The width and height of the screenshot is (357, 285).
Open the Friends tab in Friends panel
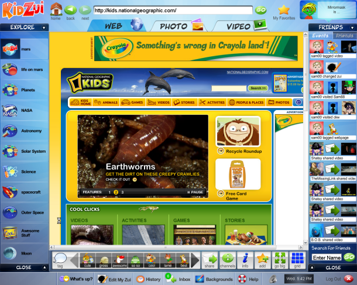coord(344,36)
